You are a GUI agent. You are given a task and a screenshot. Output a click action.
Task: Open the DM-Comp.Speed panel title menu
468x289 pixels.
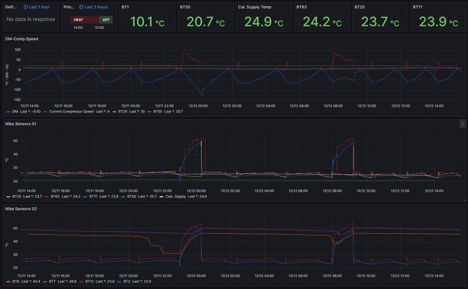point(22,39)
